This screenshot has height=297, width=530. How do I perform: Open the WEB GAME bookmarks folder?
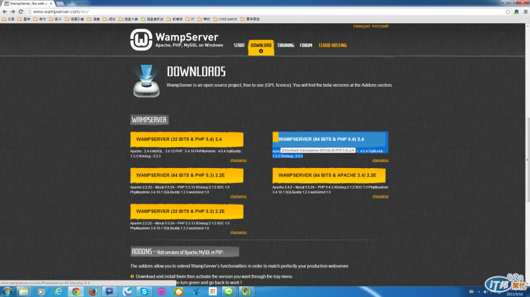pos(225,19)
